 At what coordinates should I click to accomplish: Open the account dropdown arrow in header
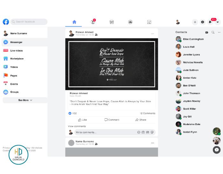(218, 22)
